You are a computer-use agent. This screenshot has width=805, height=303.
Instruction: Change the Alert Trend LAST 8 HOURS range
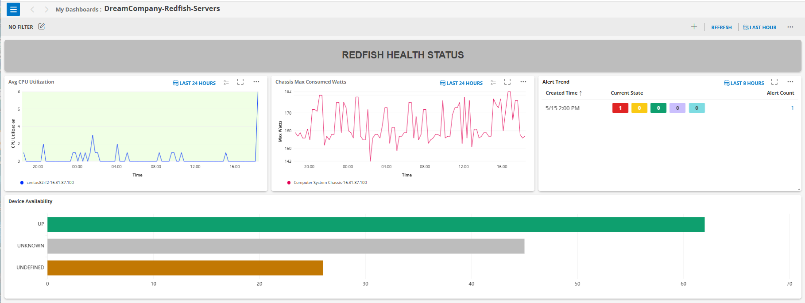point(744,83)
